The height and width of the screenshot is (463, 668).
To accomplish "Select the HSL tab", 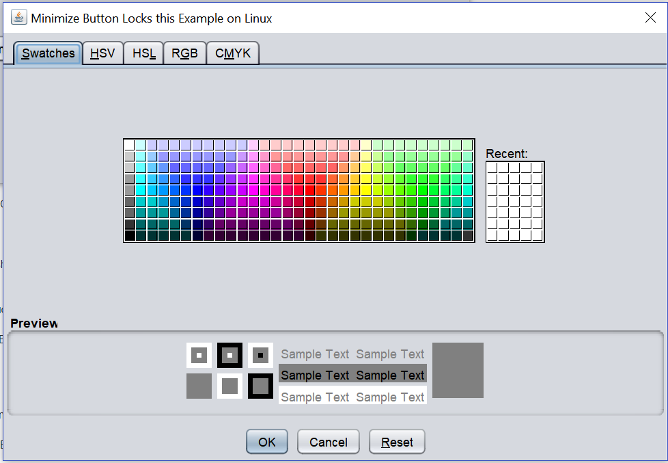I will click(143, 53).
